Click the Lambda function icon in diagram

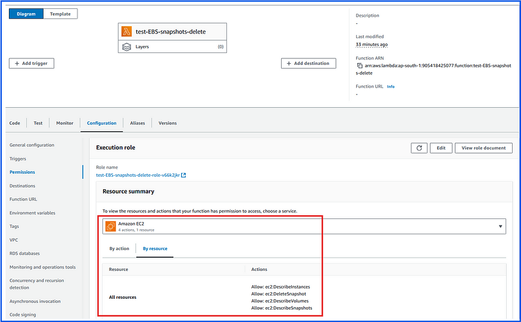126,32
